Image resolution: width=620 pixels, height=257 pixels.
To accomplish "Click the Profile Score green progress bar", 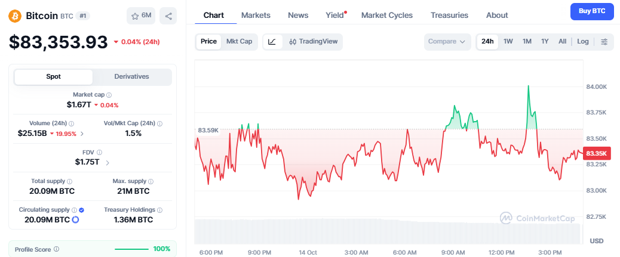I will (131, 249).
